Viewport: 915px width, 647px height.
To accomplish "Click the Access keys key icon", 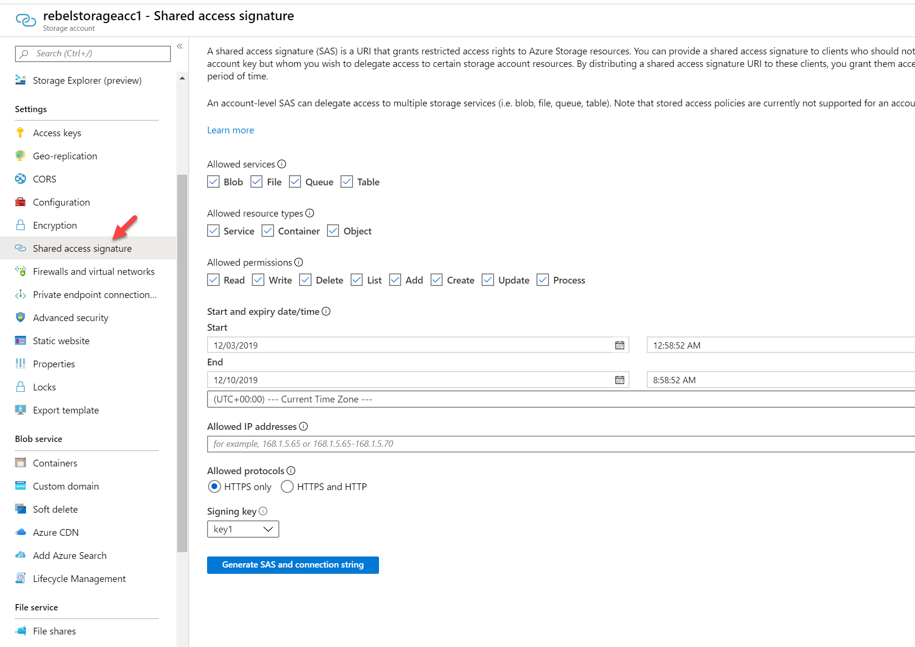I will tap(20, 133).
